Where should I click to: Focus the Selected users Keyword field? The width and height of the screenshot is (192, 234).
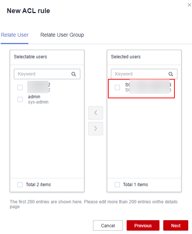coord(144,74)
